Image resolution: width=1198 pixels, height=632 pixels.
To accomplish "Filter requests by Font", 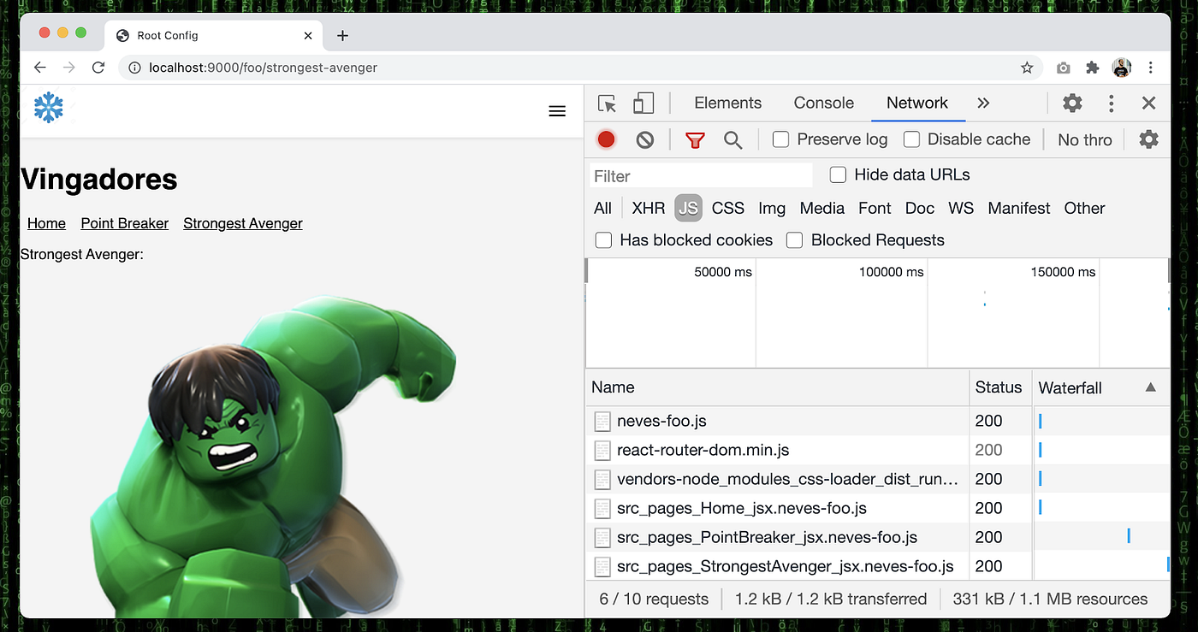I will click(x=875, y=208).
